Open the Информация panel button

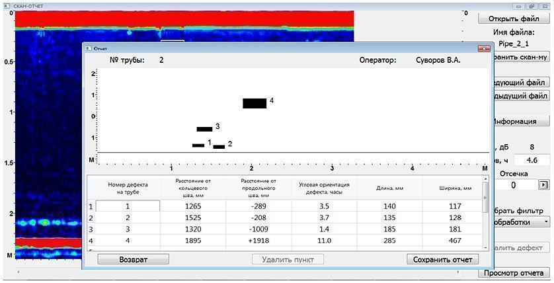point(520,121)
